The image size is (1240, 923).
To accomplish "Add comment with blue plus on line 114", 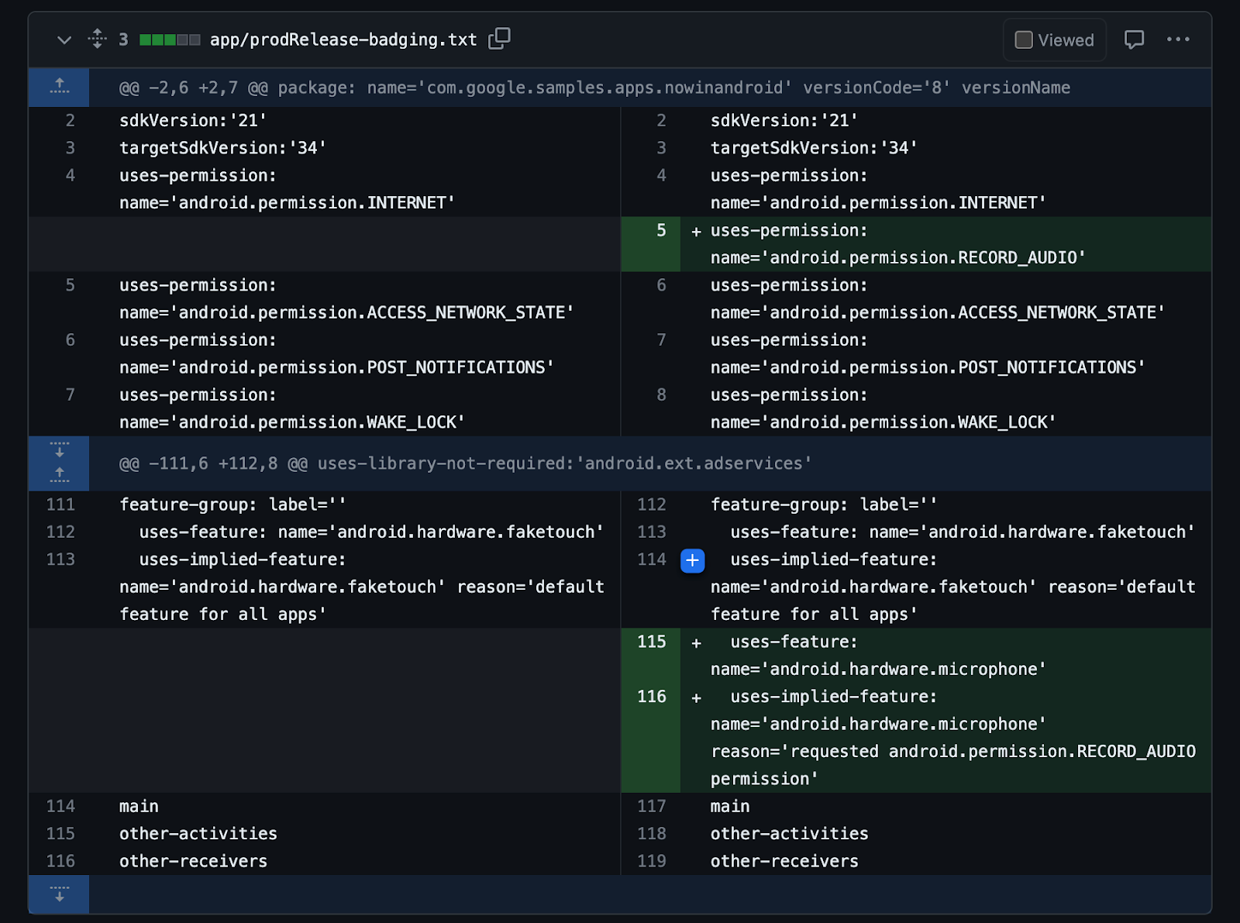I will click(x=692, y=560).
